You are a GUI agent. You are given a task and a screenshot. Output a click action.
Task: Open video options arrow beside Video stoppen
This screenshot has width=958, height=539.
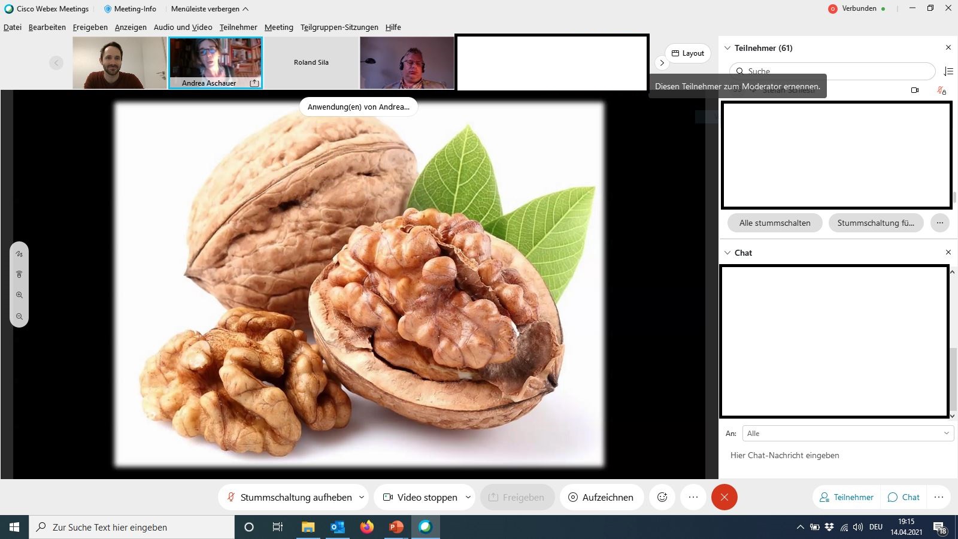(x=468, y=497)
